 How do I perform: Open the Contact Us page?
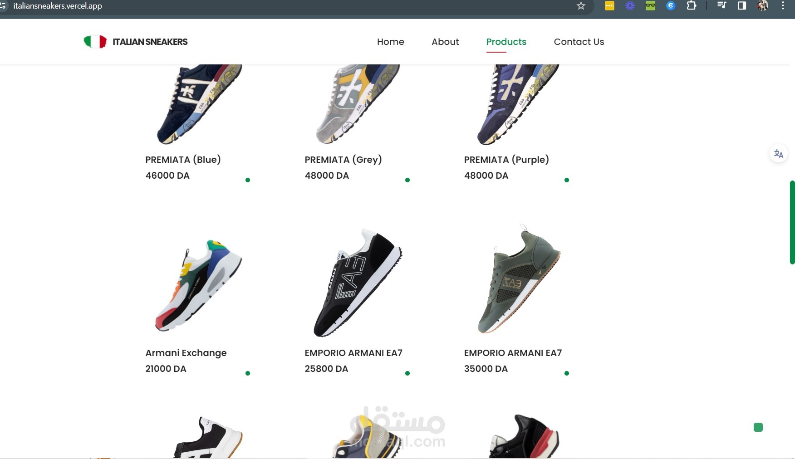point(579,42)
